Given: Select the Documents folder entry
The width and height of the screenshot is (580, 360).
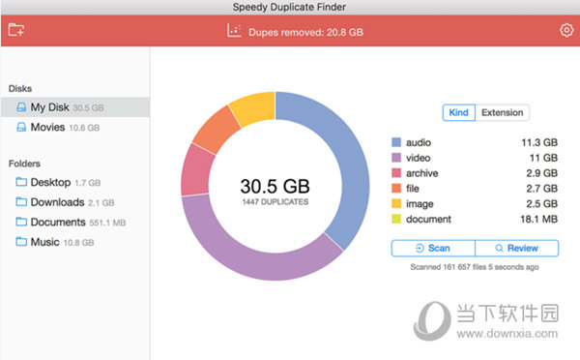Looking at the screenshot, I should click(x=75, y=223).
